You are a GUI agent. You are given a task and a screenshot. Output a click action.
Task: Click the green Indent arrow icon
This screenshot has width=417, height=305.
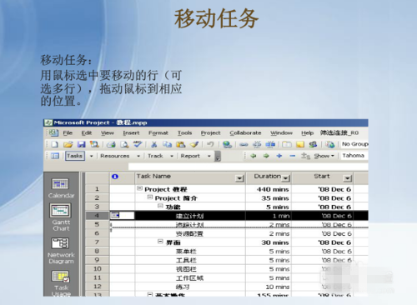(266, 156)
